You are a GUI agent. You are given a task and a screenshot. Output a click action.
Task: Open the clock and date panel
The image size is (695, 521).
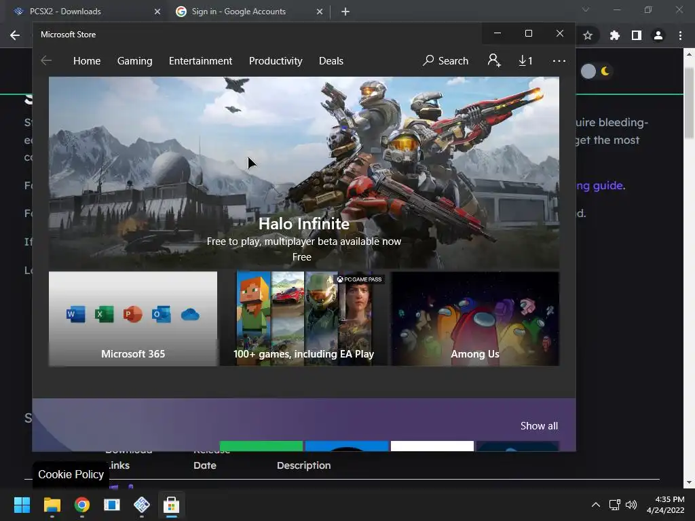pyautogui.click(x=665, y=505)
